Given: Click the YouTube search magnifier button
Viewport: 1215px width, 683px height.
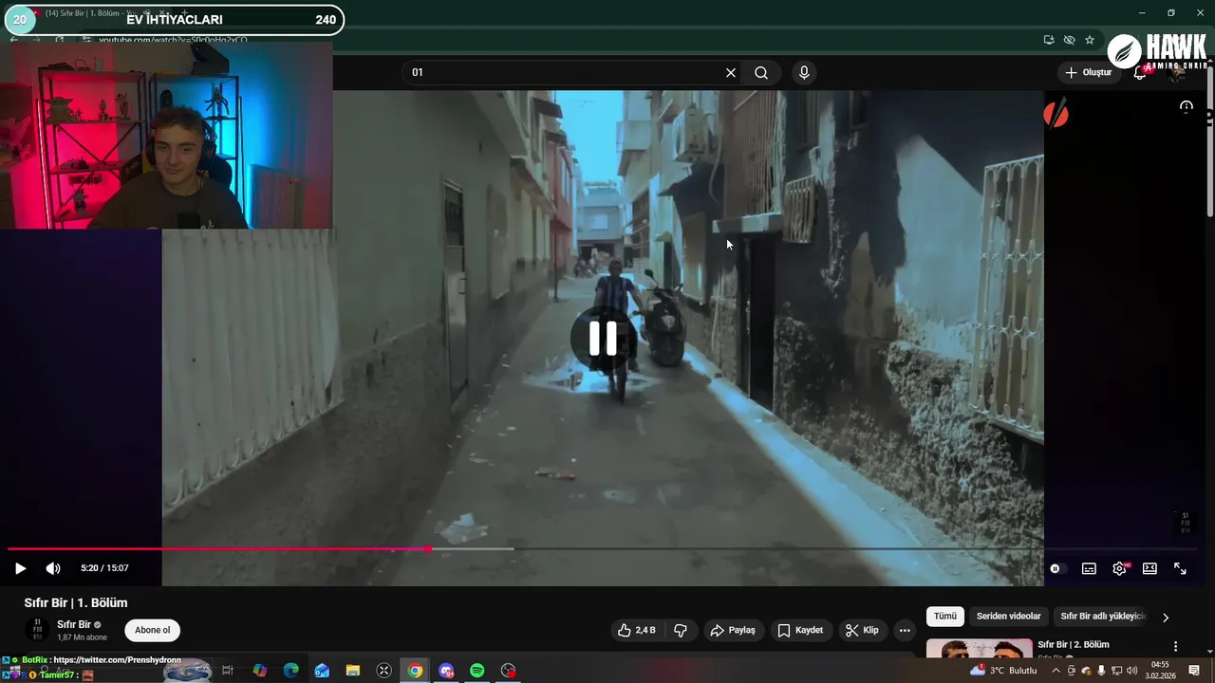Looking at the screenshot, I should click(x=761, y=73).
